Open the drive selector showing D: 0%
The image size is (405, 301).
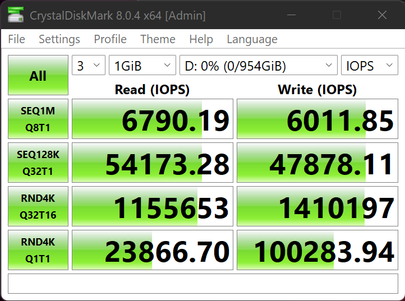(x=258, y=66)
